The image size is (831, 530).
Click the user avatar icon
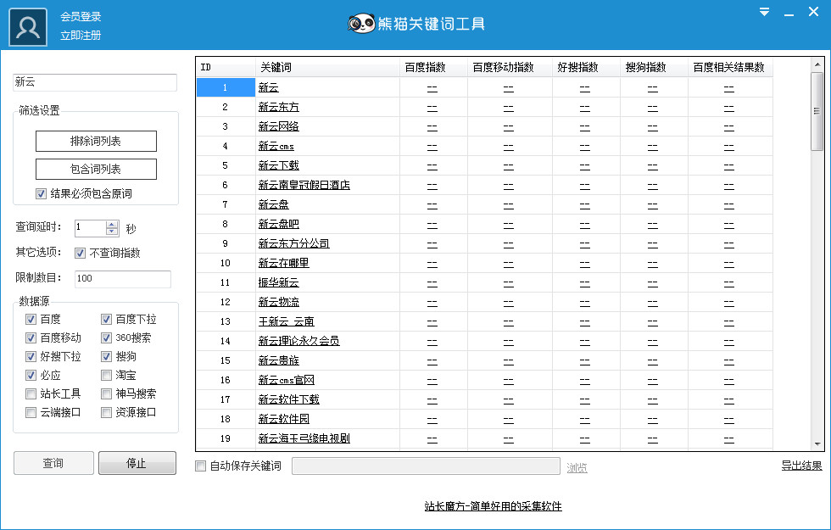tap(28, 27)
